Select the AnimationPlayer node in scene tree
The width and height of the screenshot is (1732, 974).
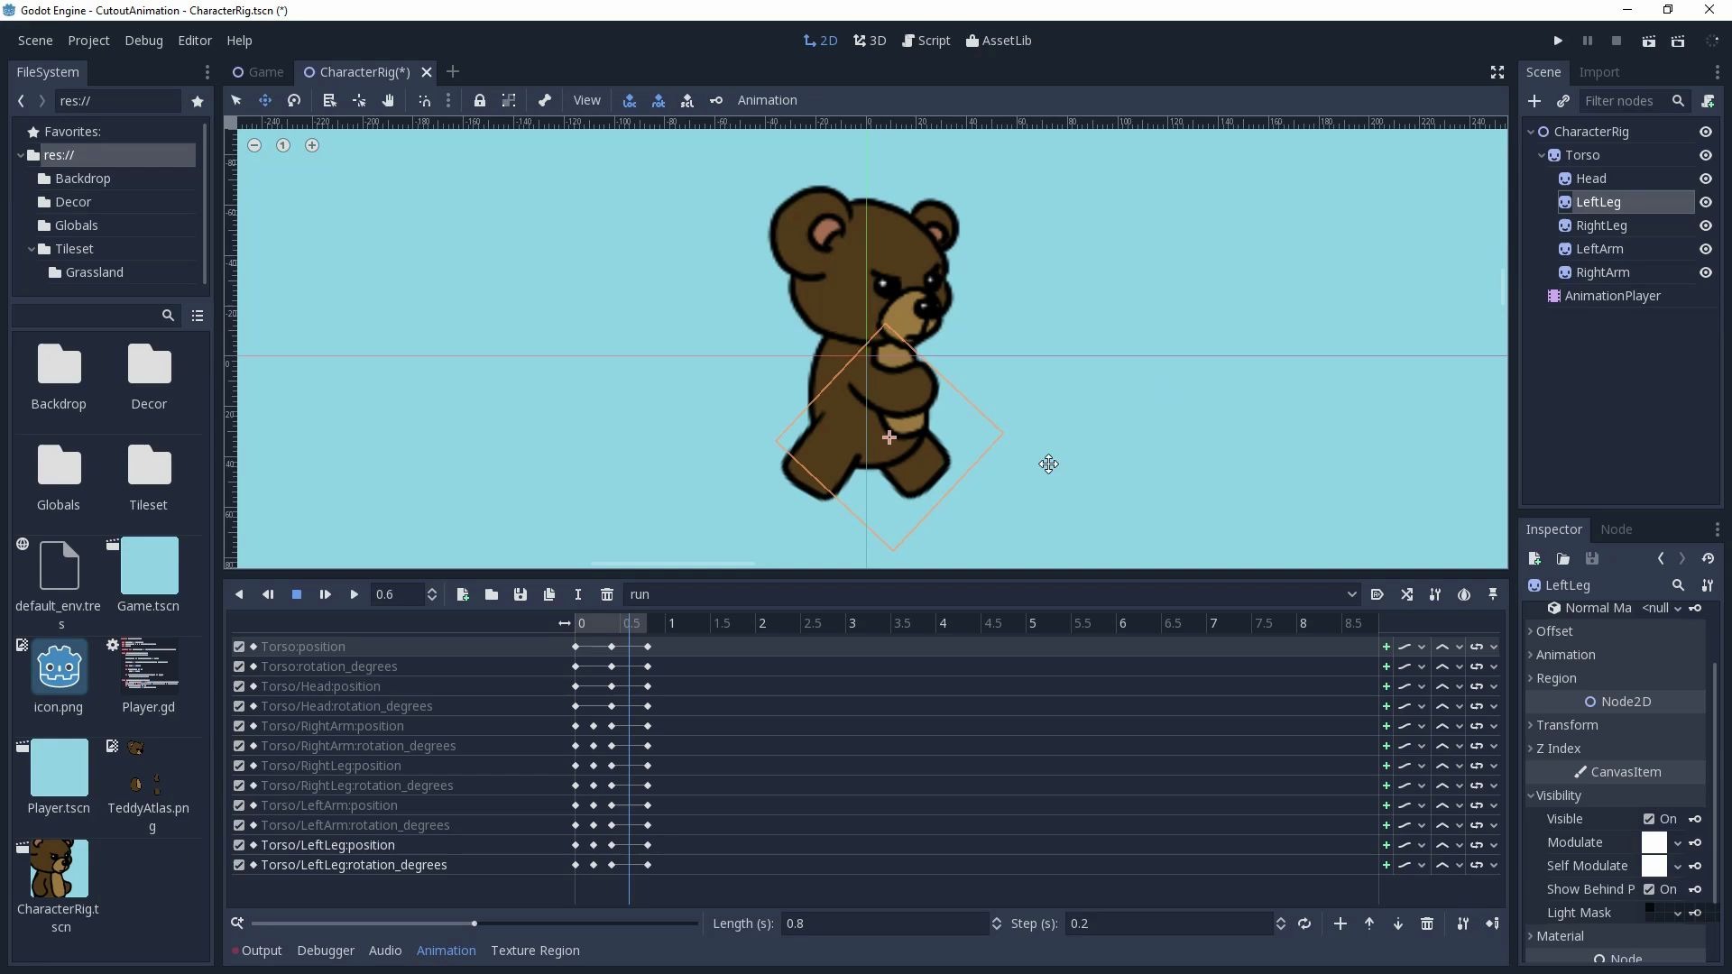1612,296
